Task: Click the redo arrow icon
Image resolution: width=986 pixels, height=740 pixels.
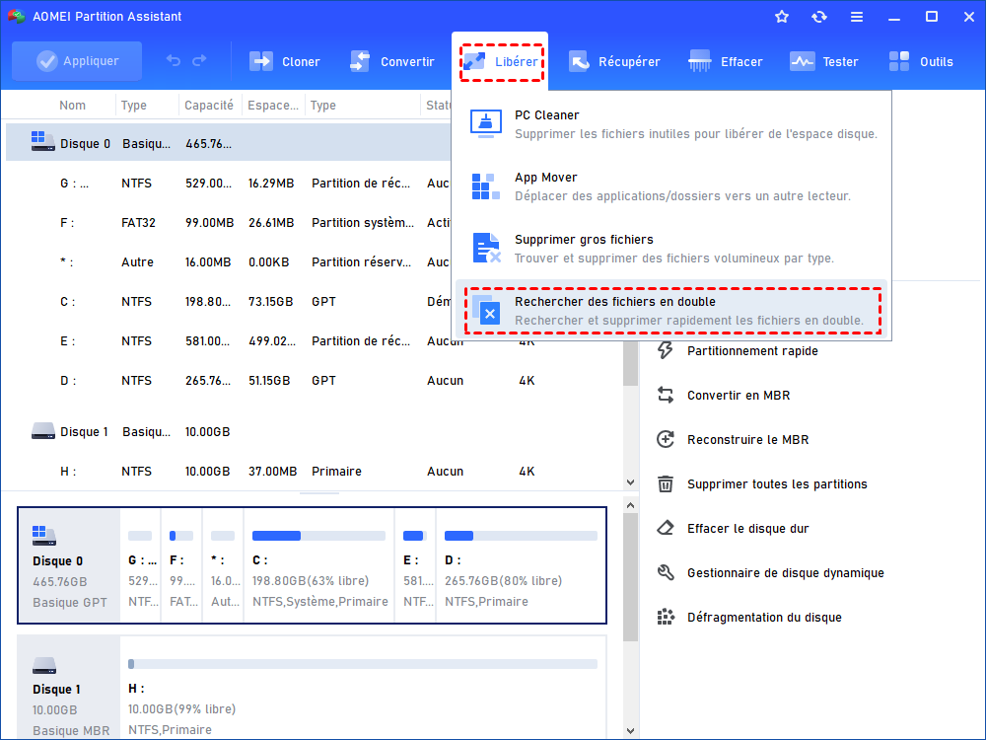Action: pos(199,61)
